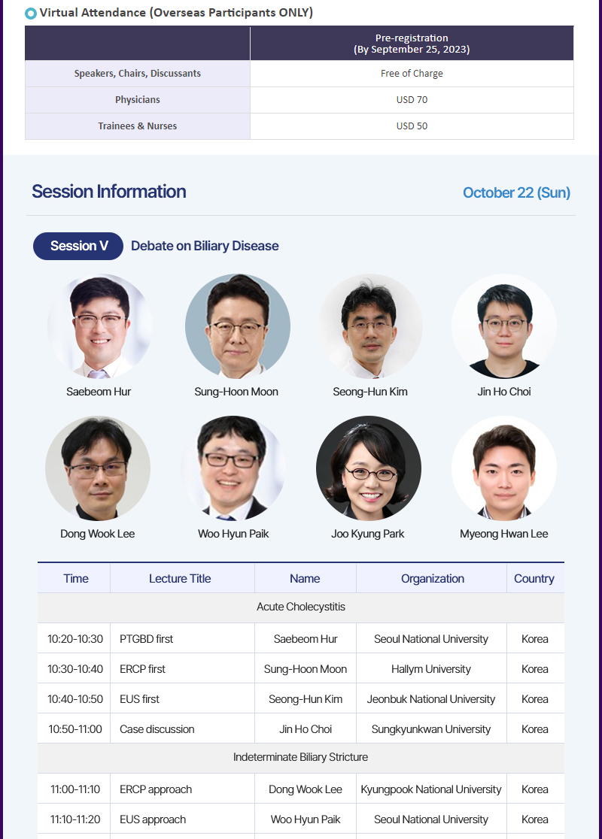Click Seoul National University in PTGBD first row
Image resolution: width=602 pixels, height=839 pixels.
pos(431,639)
